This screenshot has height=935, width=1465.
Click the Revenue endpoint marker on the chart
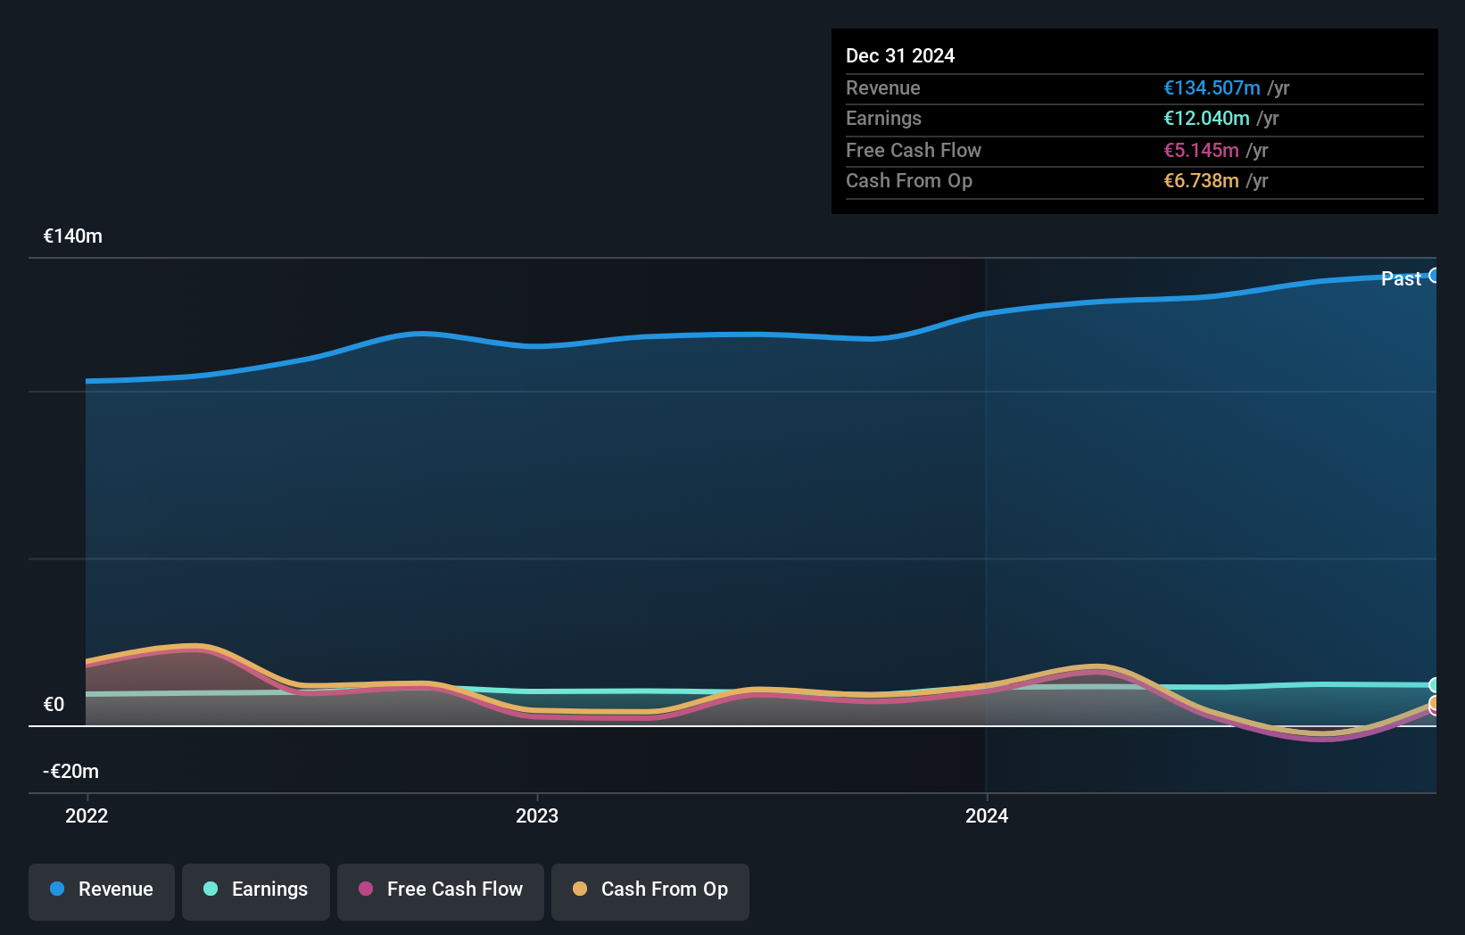click(1434, 276)
